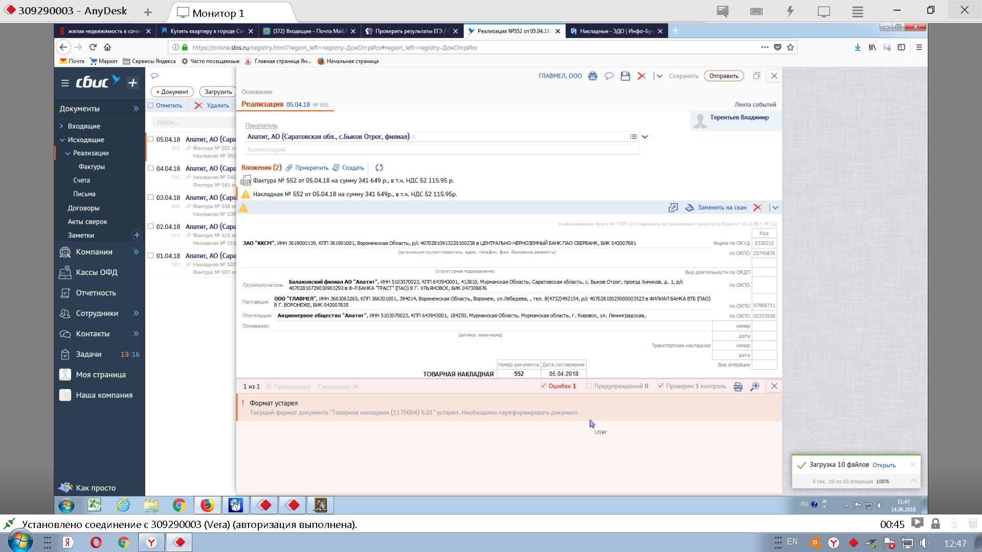Open the separate-window icon in the document header

pyautogui.click(x=756, y=76)
